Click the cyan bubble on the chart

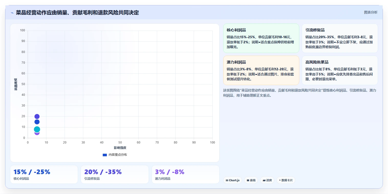tap(37, 129)
